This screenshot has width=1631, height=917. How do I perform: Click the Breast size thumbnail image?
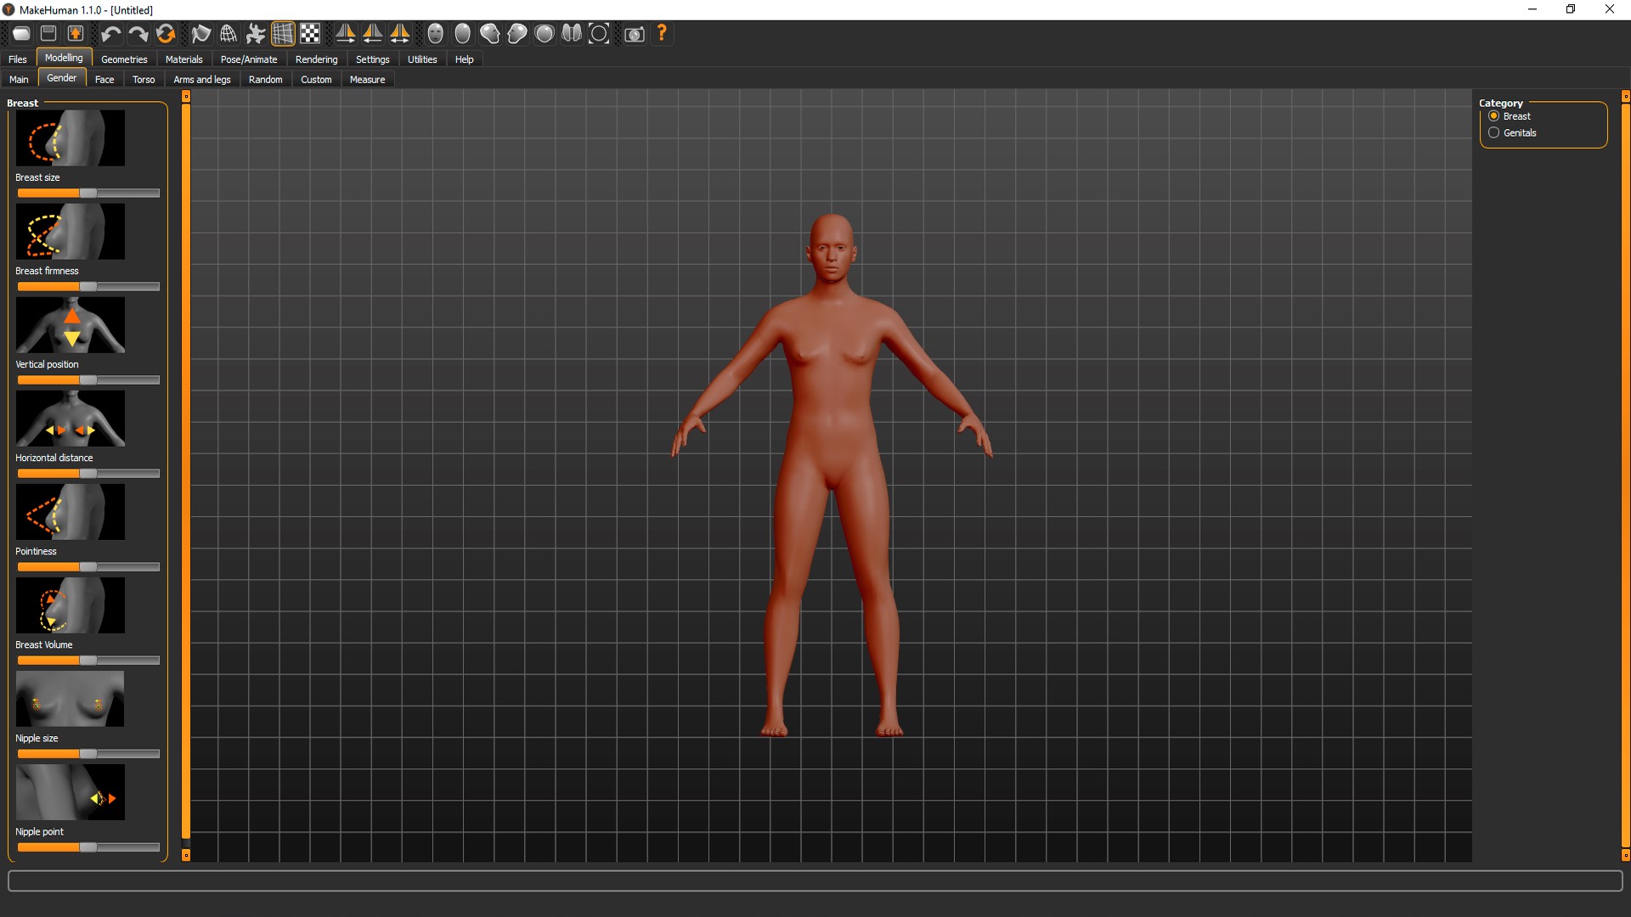[71, 138]
